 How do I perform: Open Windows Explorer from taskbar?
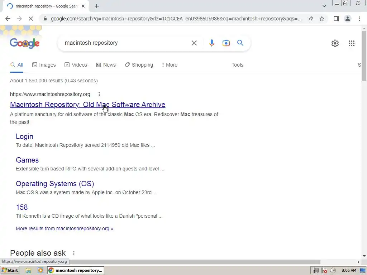28,270
